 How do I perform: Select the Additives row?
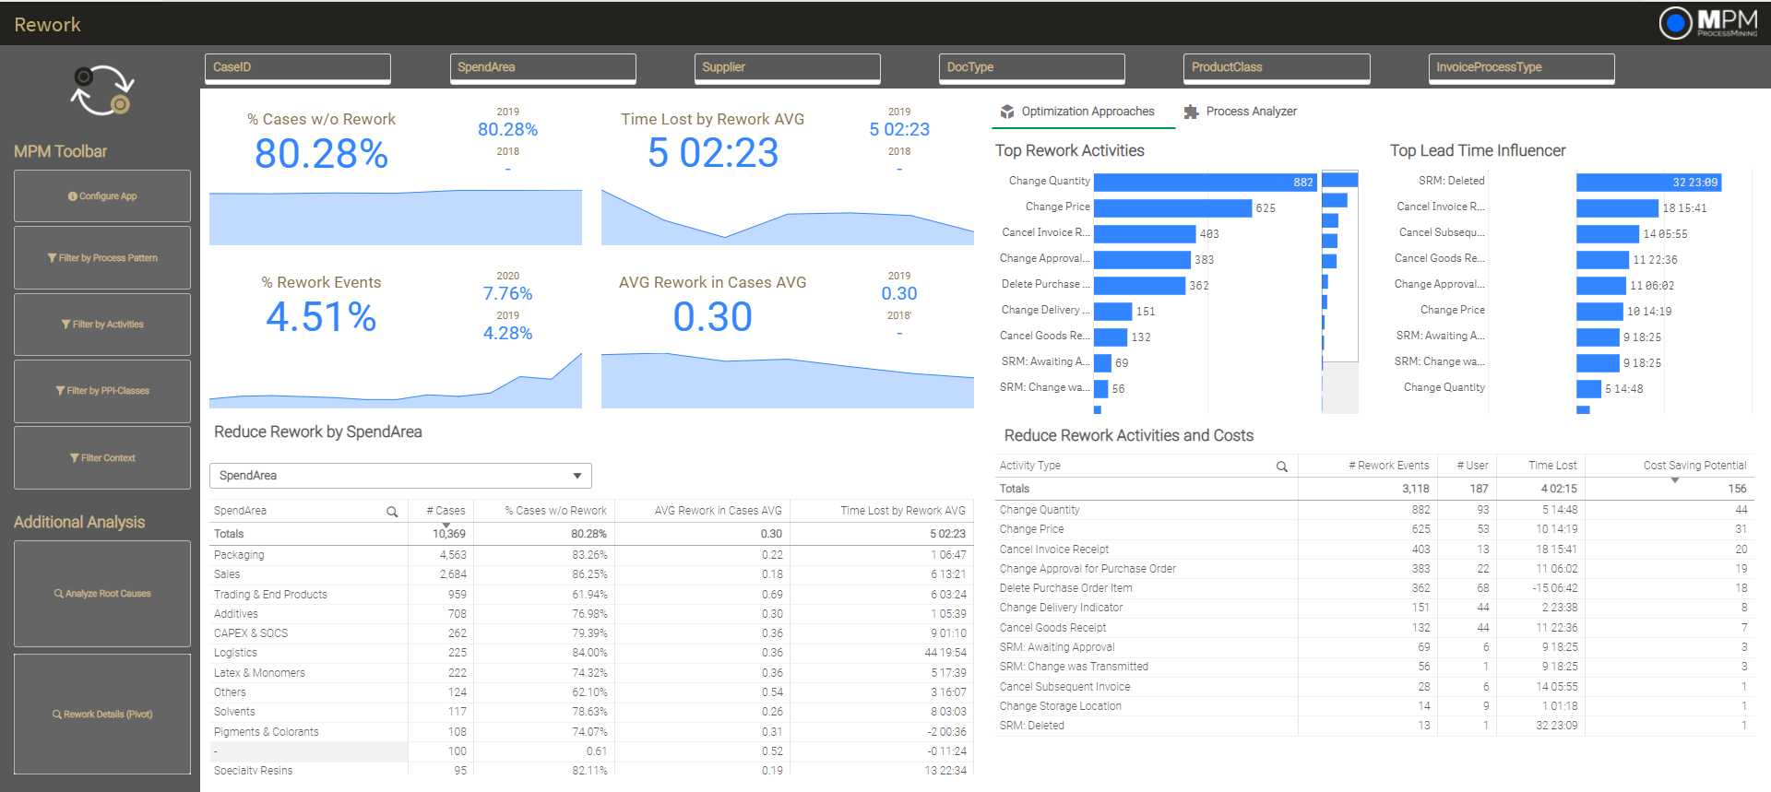coord(591,614)
